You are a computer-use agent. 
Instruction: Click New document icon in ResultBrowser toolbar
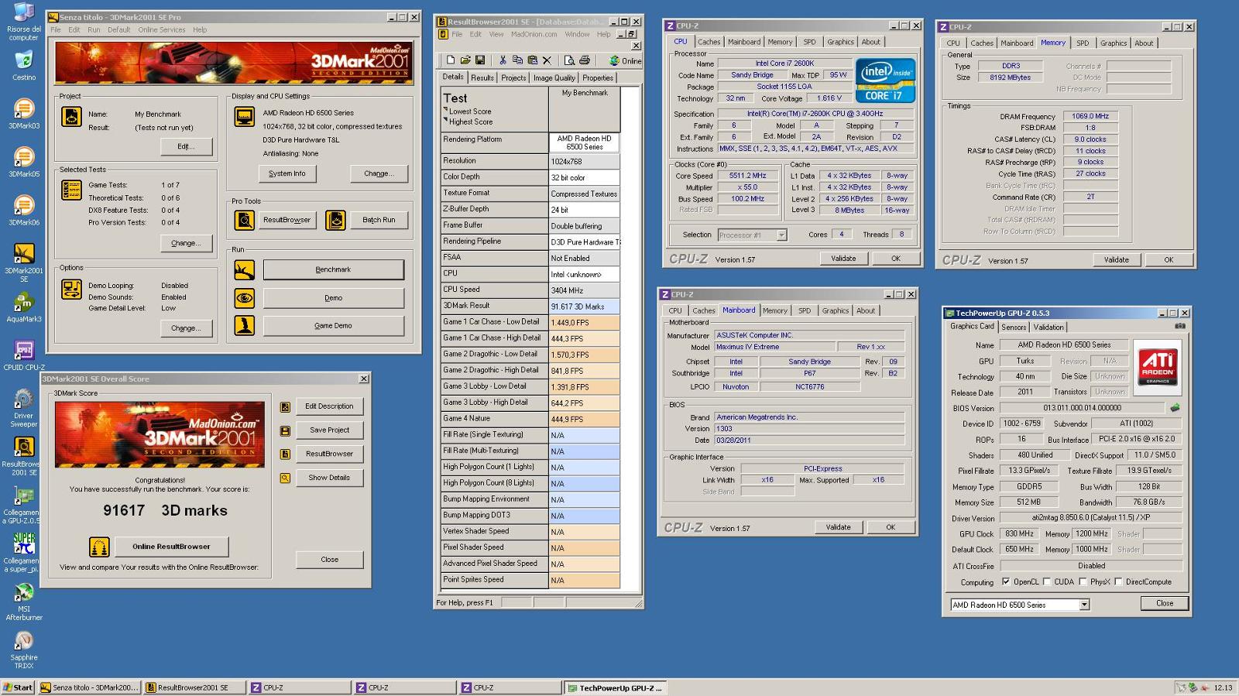coord(451,60)
